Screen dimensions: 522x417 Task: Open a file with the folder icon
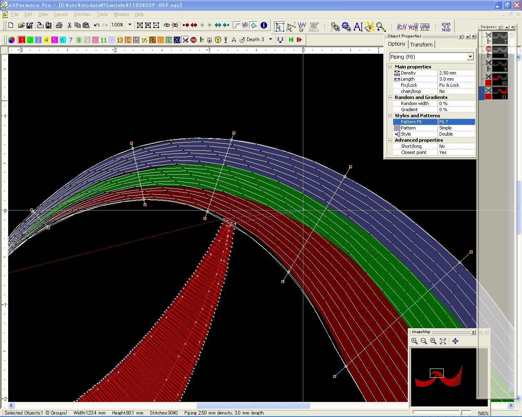[x=21, y=25]
